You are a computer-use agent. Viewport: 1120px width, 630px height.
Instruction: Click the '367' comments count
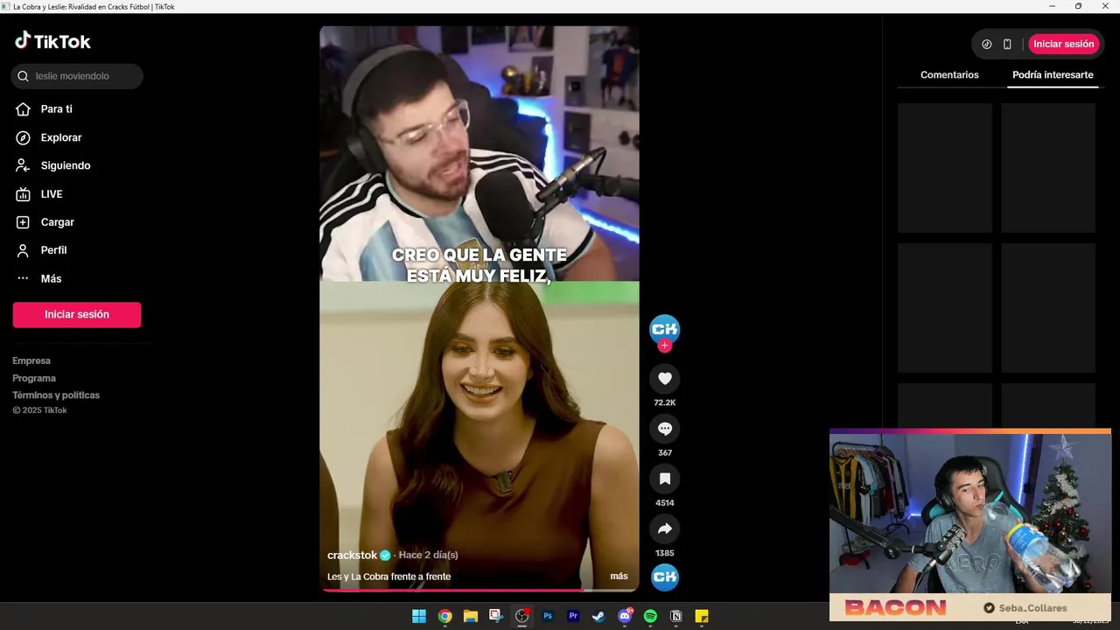pos(665,452)
